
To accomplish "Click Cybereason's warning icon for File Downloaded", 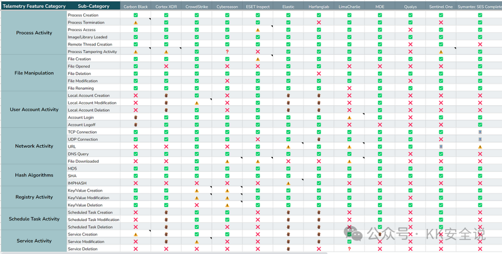I will click(x=227, y=162).
